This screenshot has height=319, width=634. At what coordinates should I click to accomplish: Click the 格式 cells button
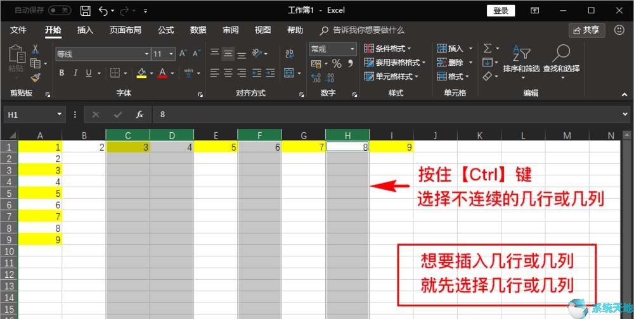453,77
